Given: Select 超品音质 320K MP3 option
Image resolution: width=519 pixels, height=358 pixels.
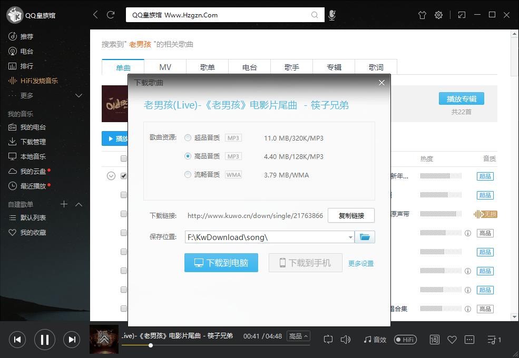Looking at the screenshot, I should pyautogui.click(x=188, y=138).
